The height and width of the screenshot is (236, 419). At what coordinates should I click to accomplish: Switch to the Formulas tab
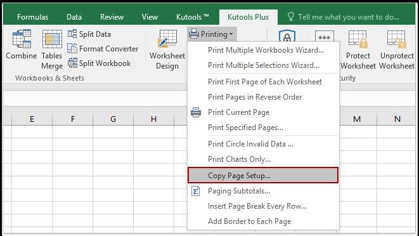click(32, 17)
